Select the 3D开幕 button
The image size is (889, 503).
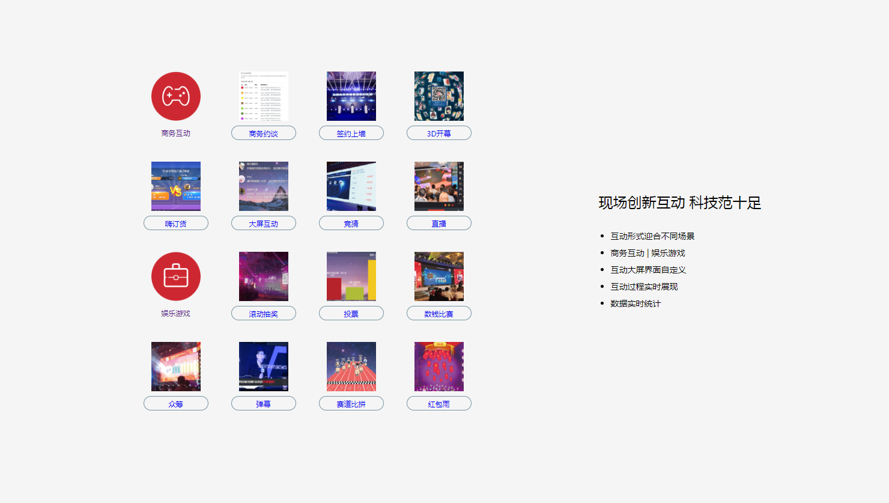point(439,133)
